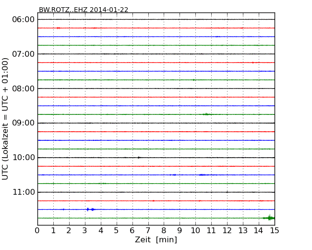
Task: Click x-axis tick label 2
Action: click(69, 231)
